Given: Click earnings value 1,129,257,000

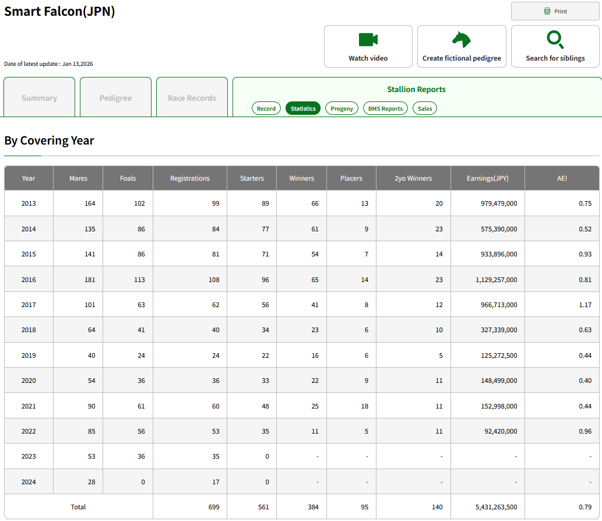Looking at the screenshot, I should 496,280.
